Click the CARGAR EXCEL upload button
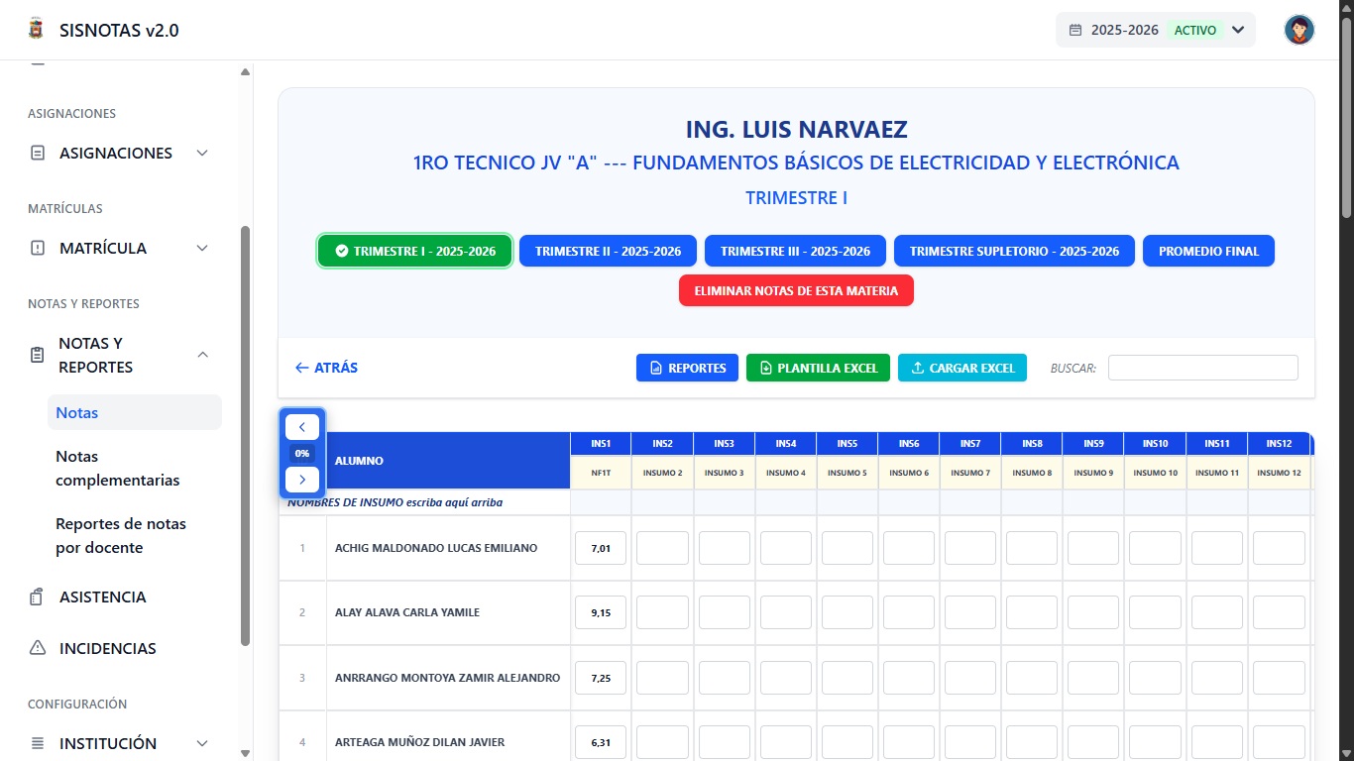 962,368
